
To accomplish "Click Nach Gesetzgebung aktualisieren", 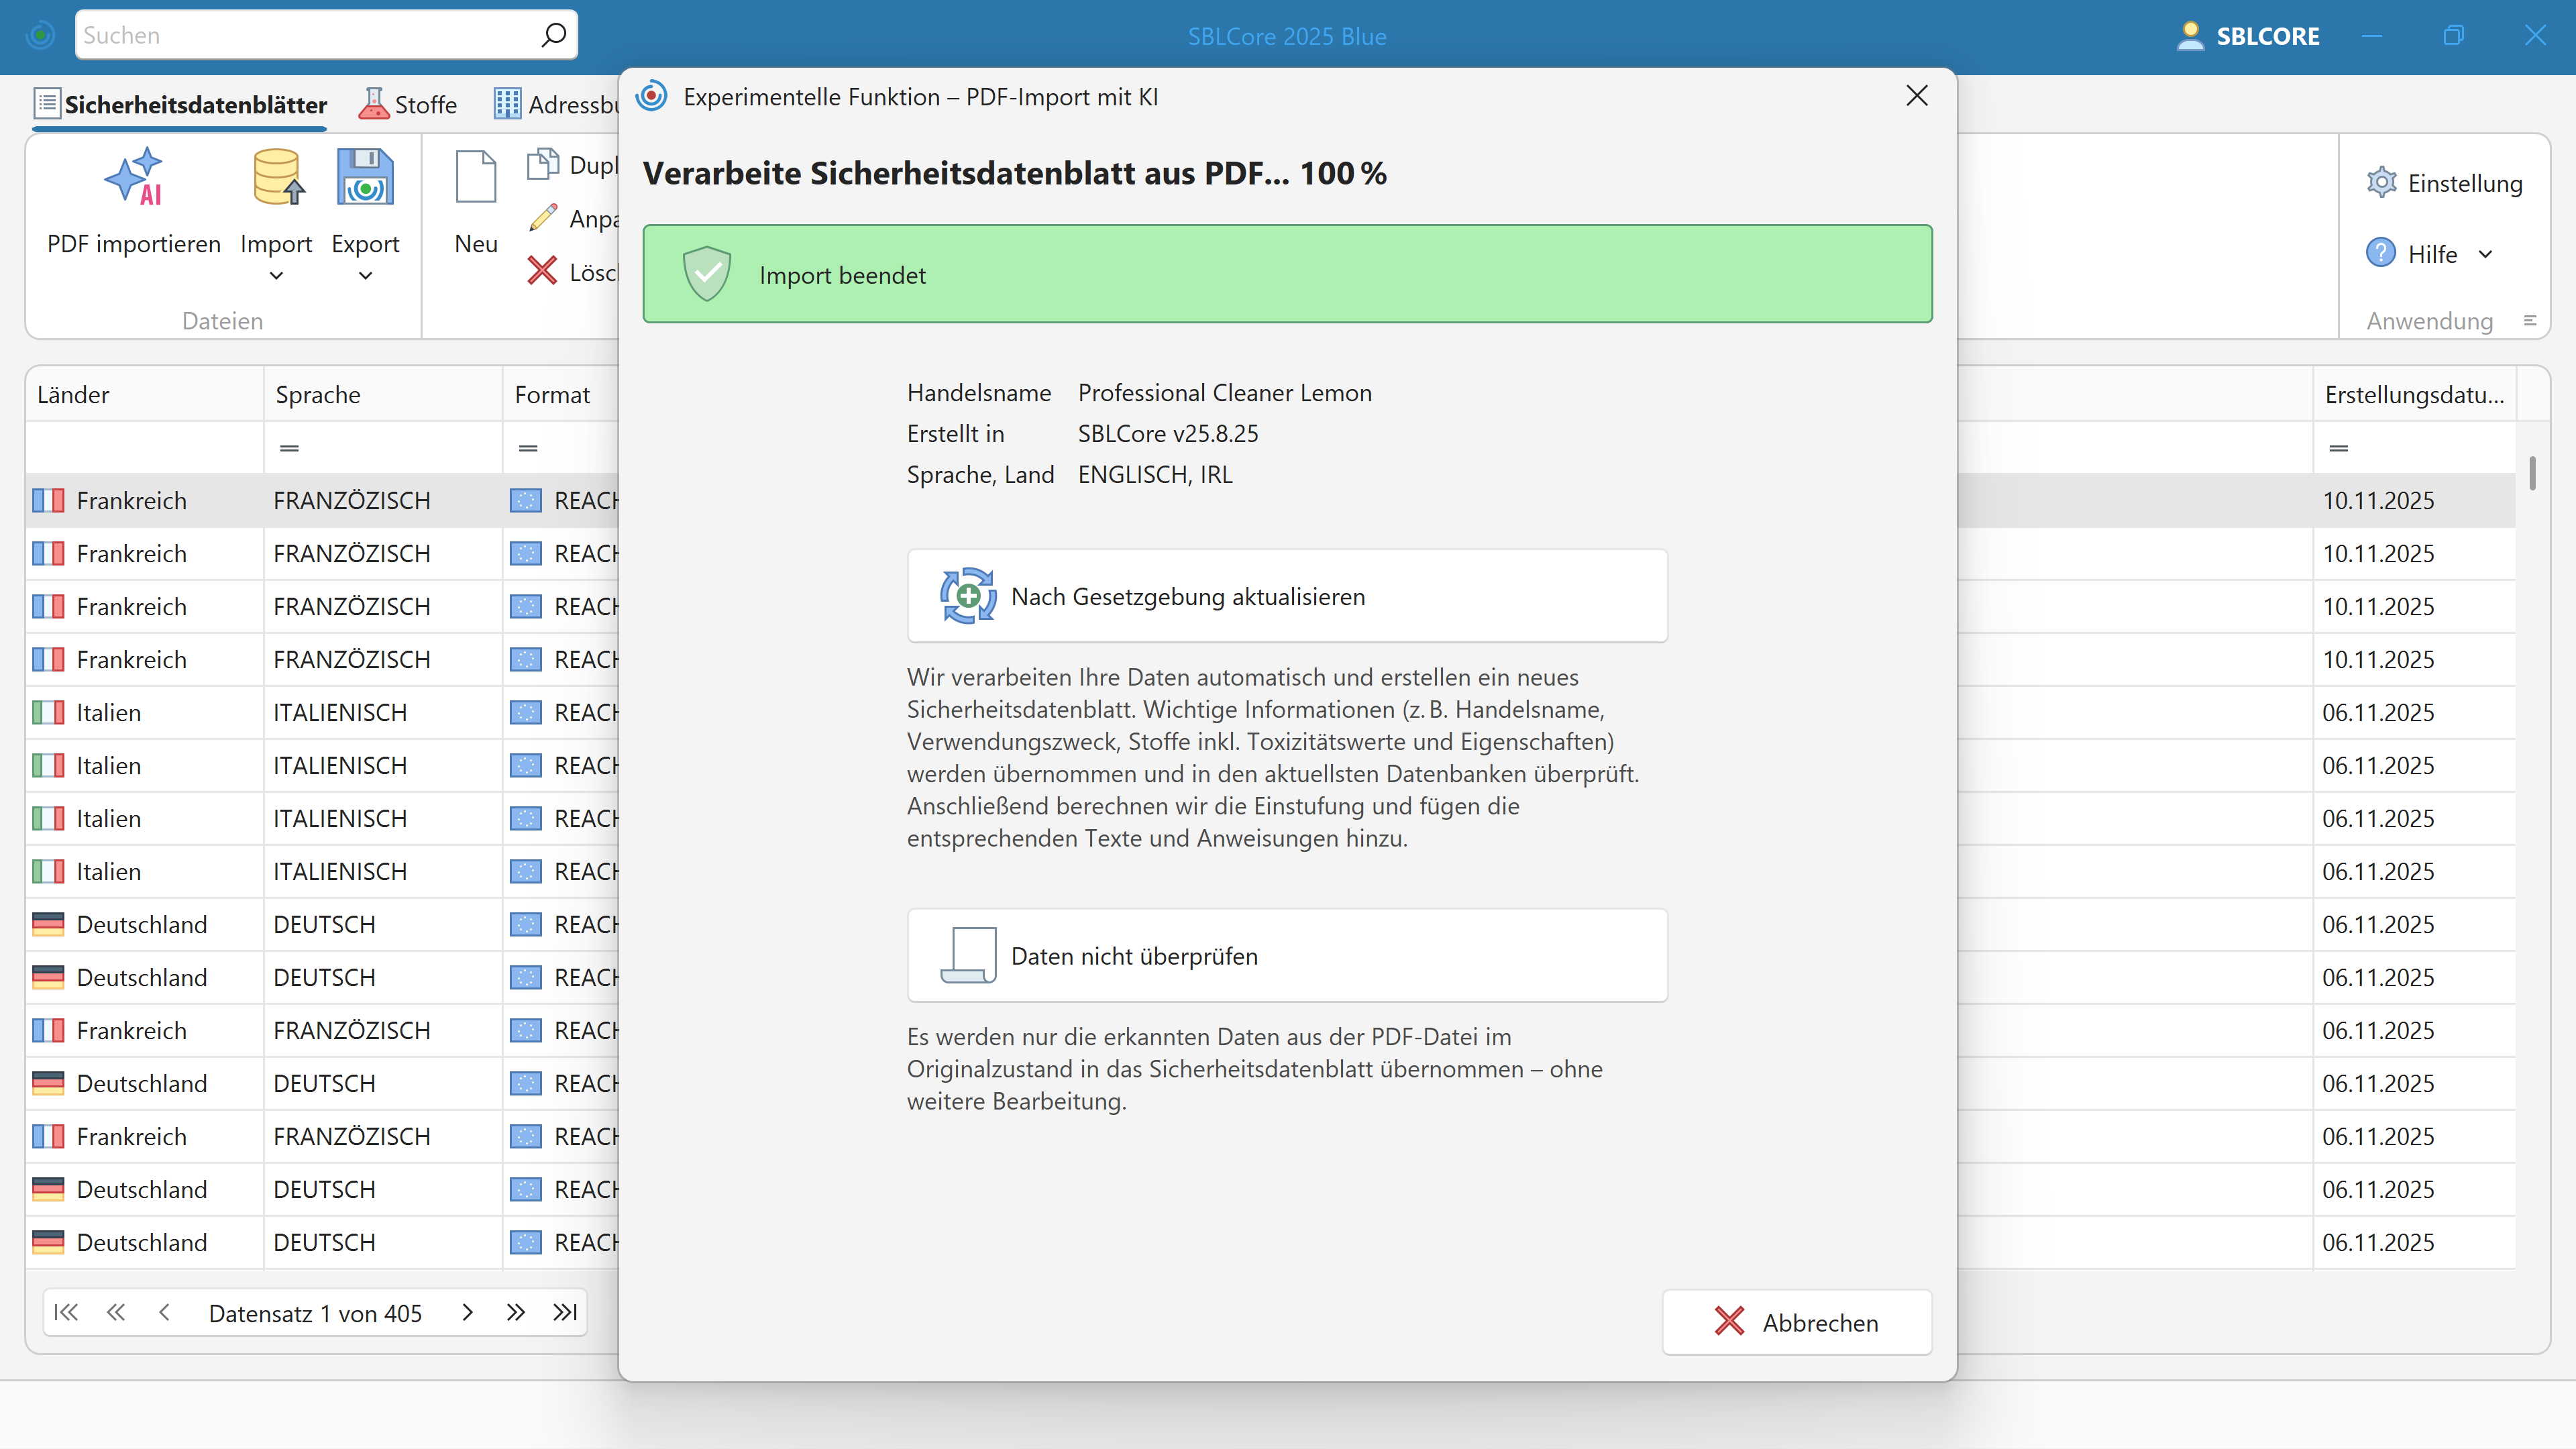I will (1287, 595).
